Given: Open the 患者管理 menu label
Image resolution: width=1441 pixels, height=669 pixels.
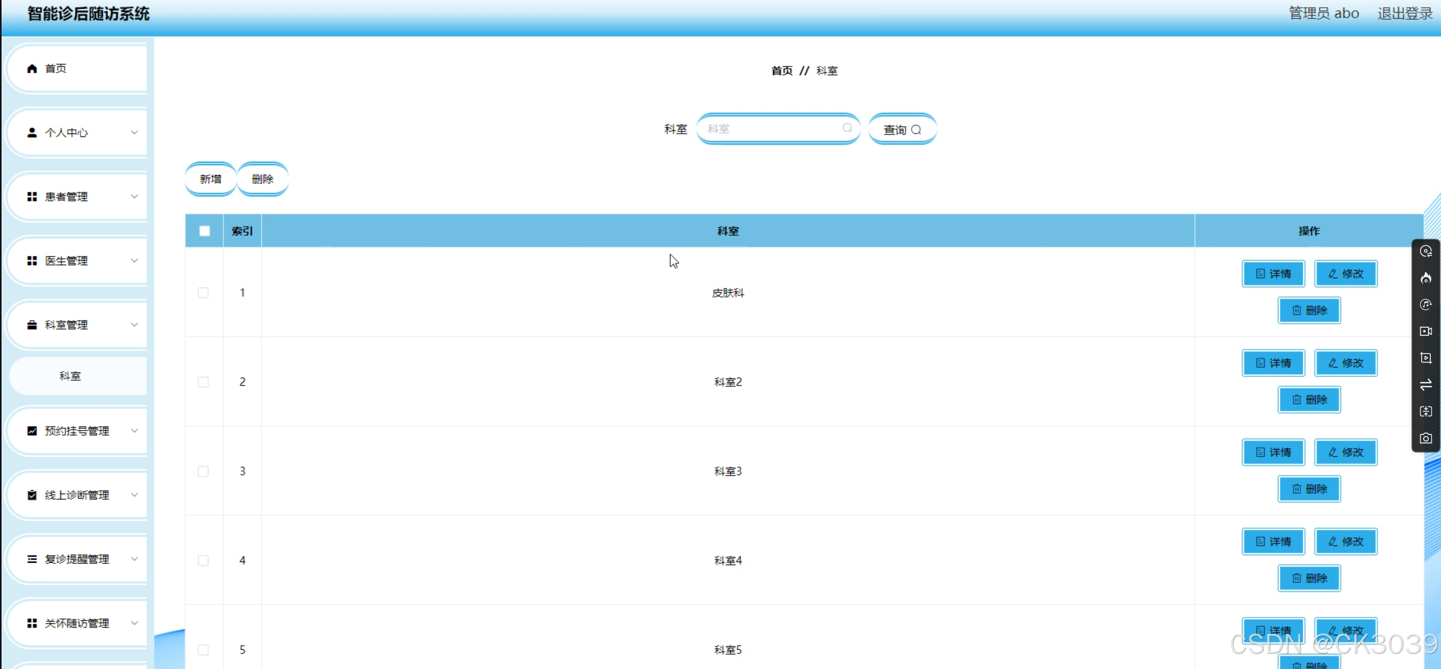Looking at the screenshot, I should [x=66, y=197].
